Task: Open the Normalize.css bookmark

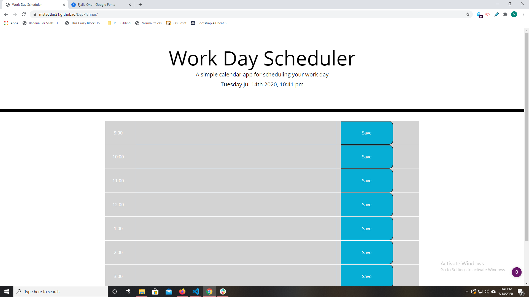Action: point(152,23)
